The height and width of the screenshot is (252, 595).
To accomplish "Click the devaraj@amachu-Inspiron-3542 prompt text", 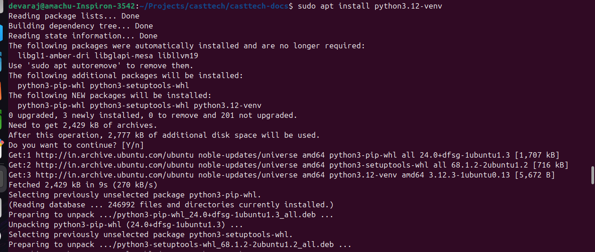I will point(72,6).
